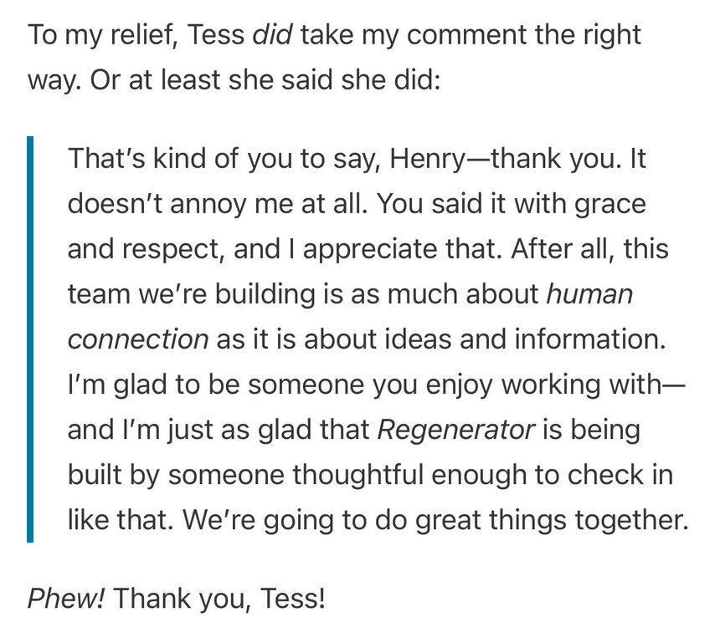Click the italic word "Phew!"
Viewport: 720px width, 627px height.
(65, 599)
